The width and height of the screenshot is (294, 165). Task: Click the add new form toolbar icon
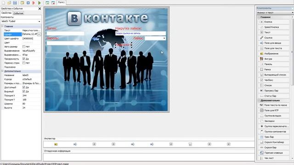coord(47,3)
